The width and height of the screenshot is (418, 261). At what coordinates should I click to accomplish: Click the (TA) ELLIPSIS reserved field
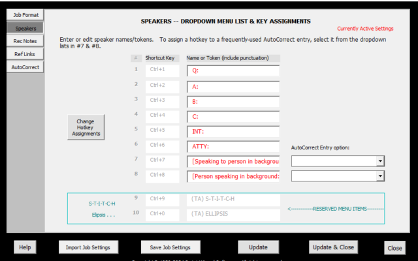click(x=233, y=215)
